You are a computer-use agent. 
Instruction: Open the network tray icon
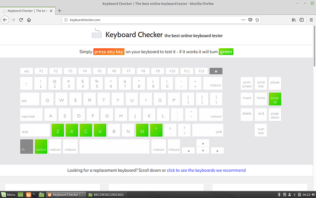pos(294,195)
